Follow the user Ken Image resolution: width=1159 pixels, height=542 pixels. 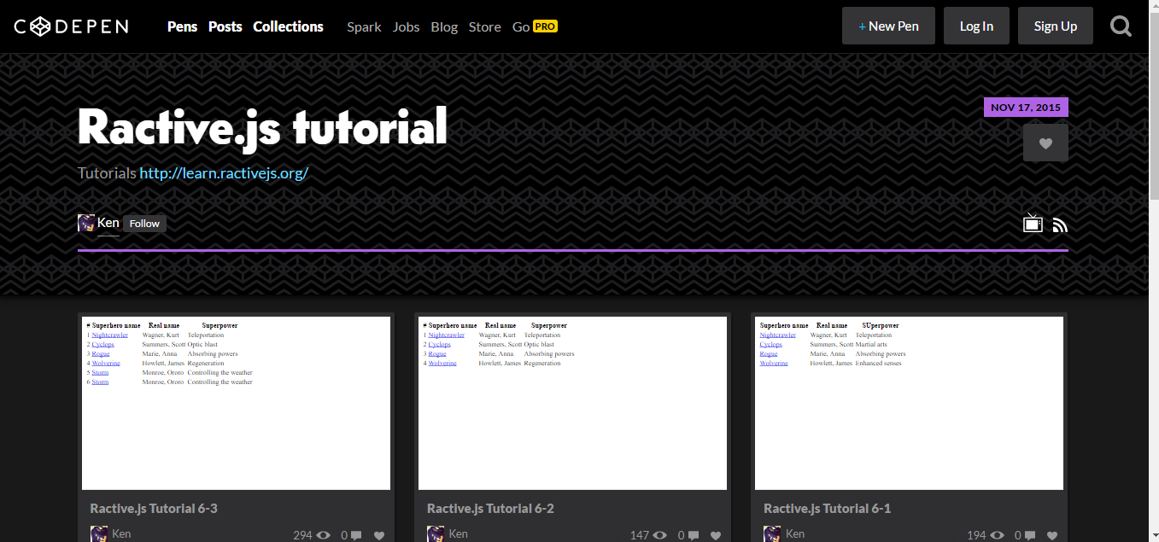tap(143, 223)
